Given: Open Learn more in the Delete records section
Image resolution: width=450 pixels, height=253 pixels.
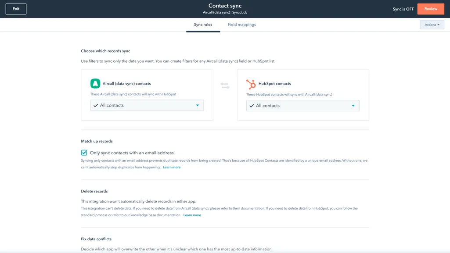Looking at the screenshot, I should (x=192, y=215).
